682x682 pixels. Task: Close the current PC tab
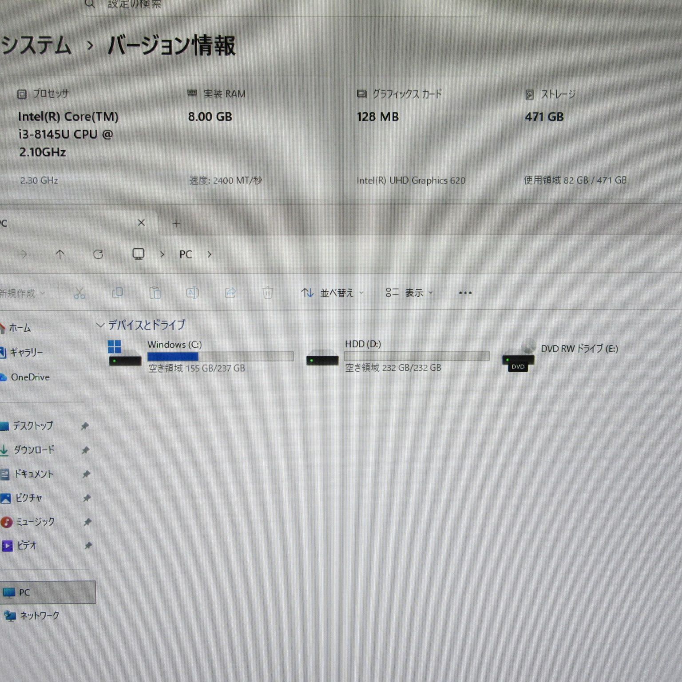(141, 223)
